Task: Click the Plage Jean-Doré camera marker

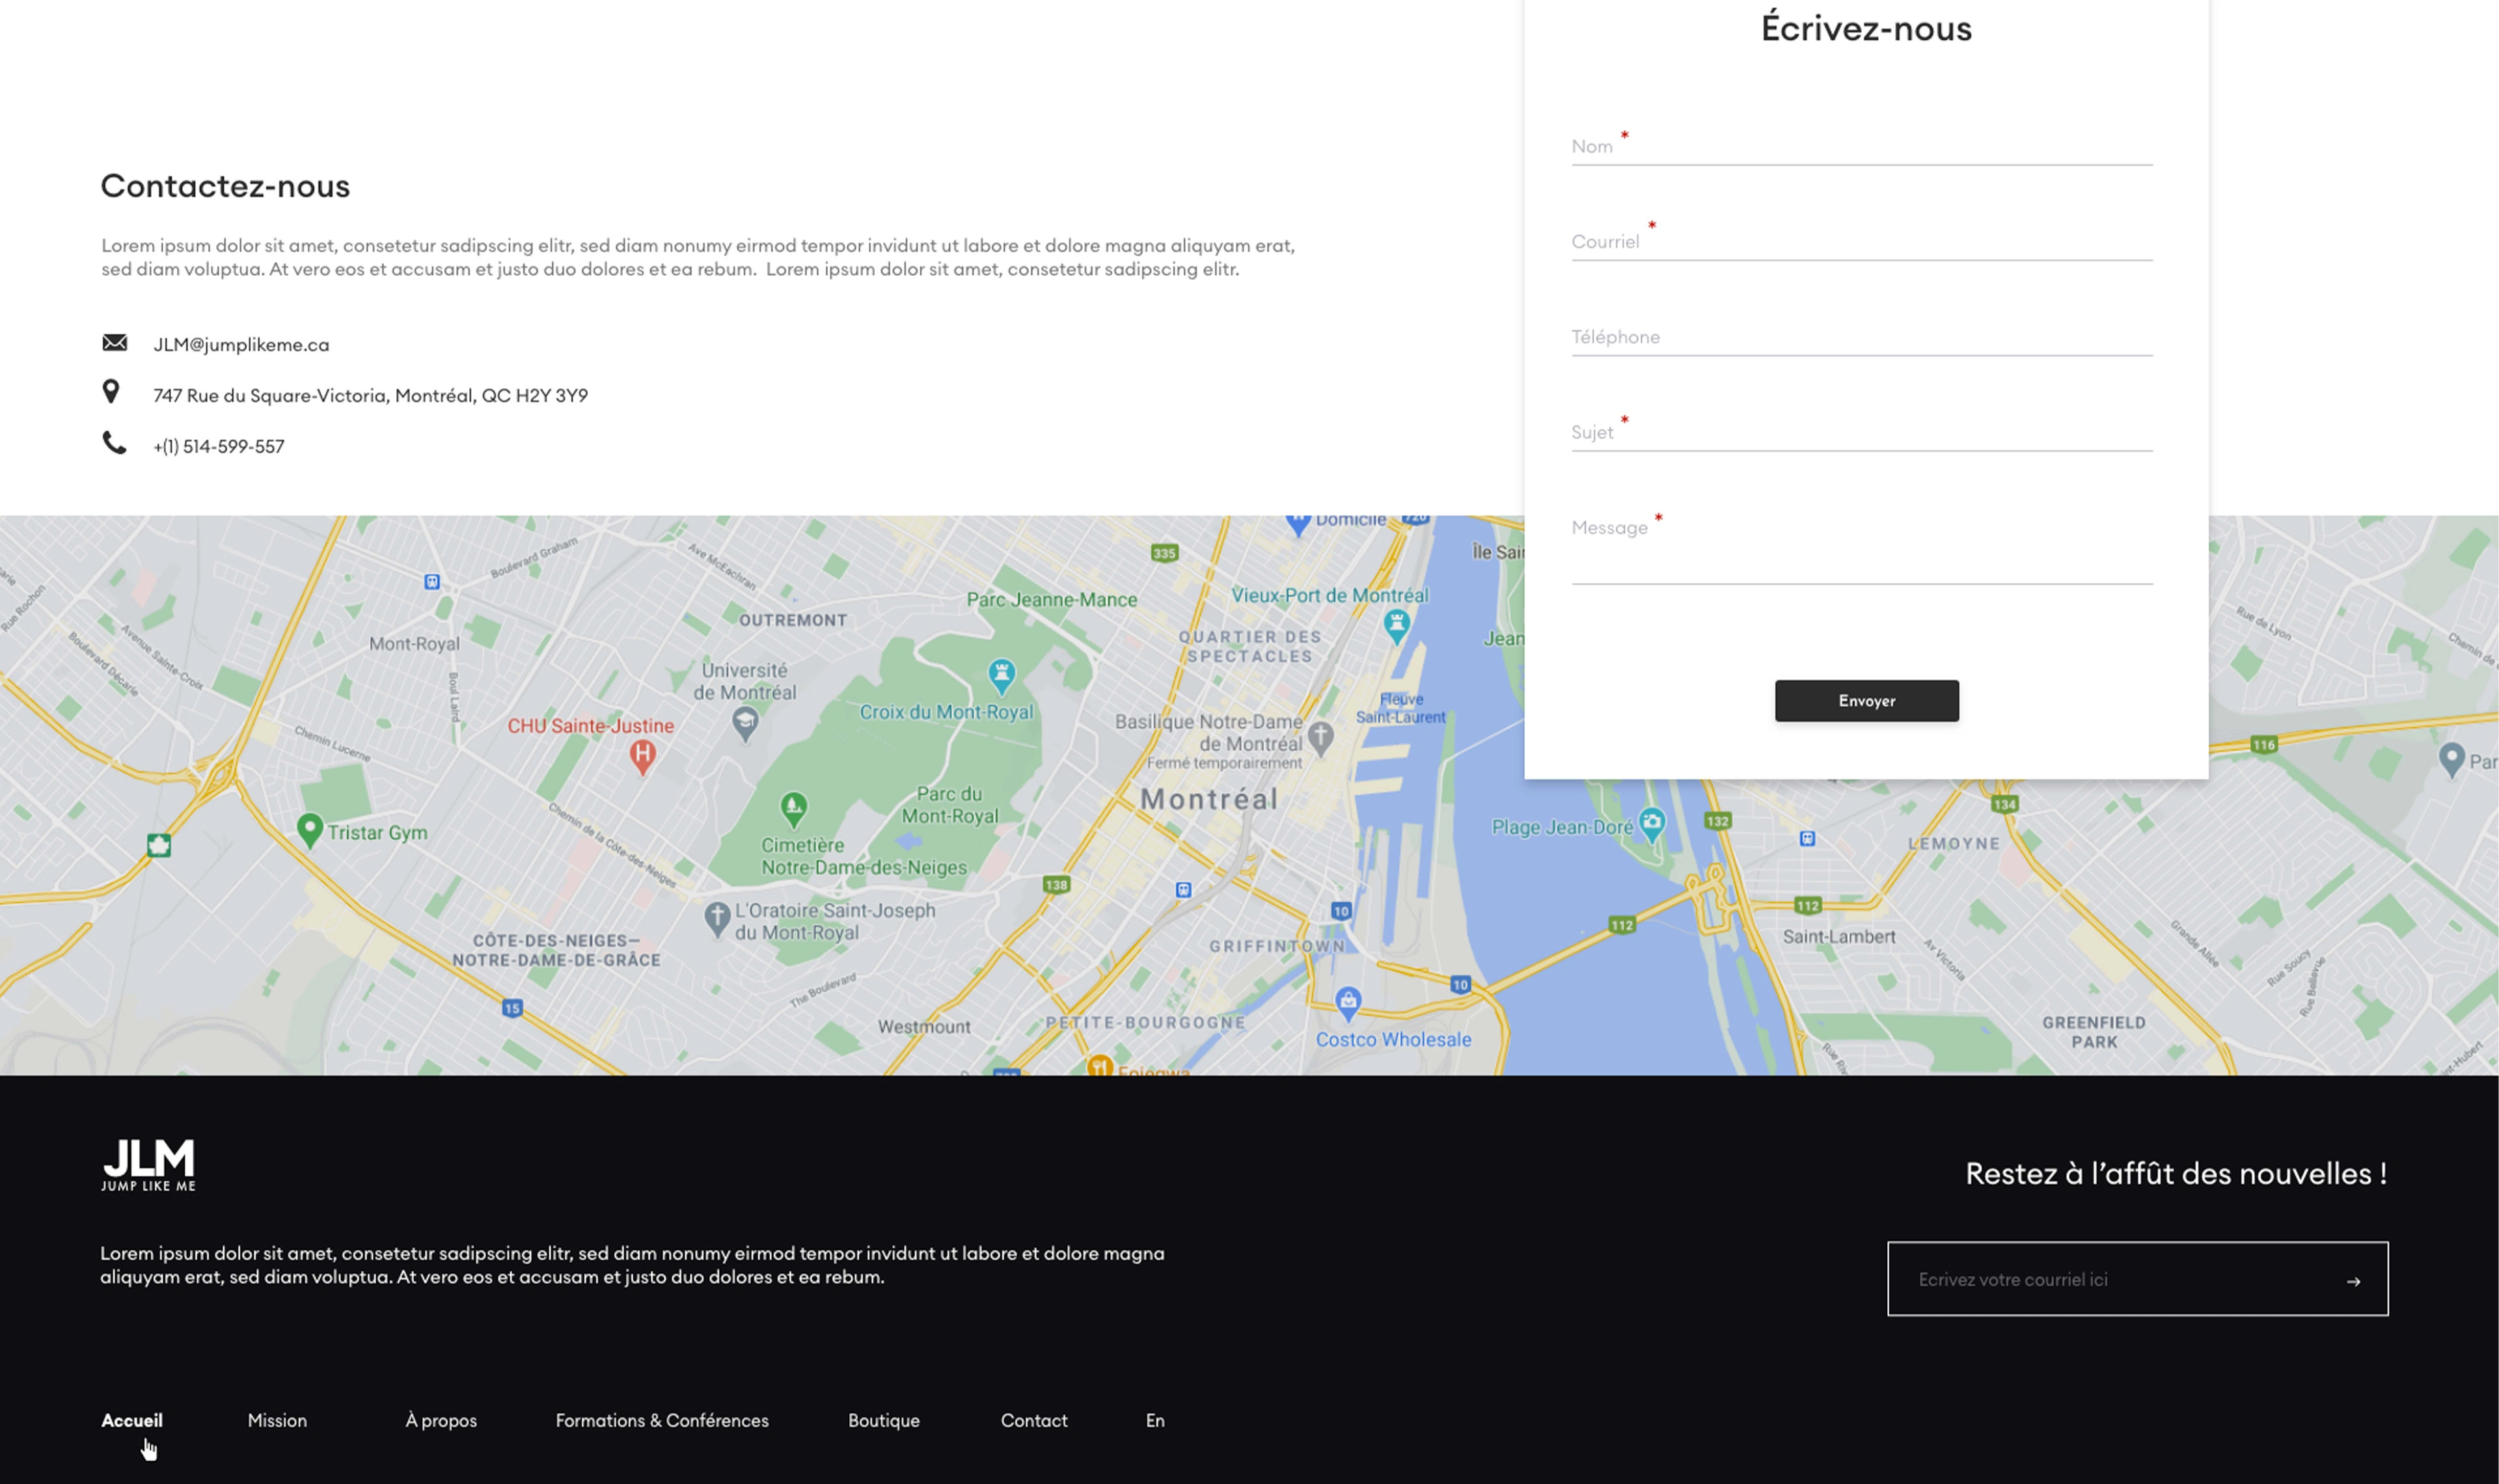Action: (x=1652, y=825)
